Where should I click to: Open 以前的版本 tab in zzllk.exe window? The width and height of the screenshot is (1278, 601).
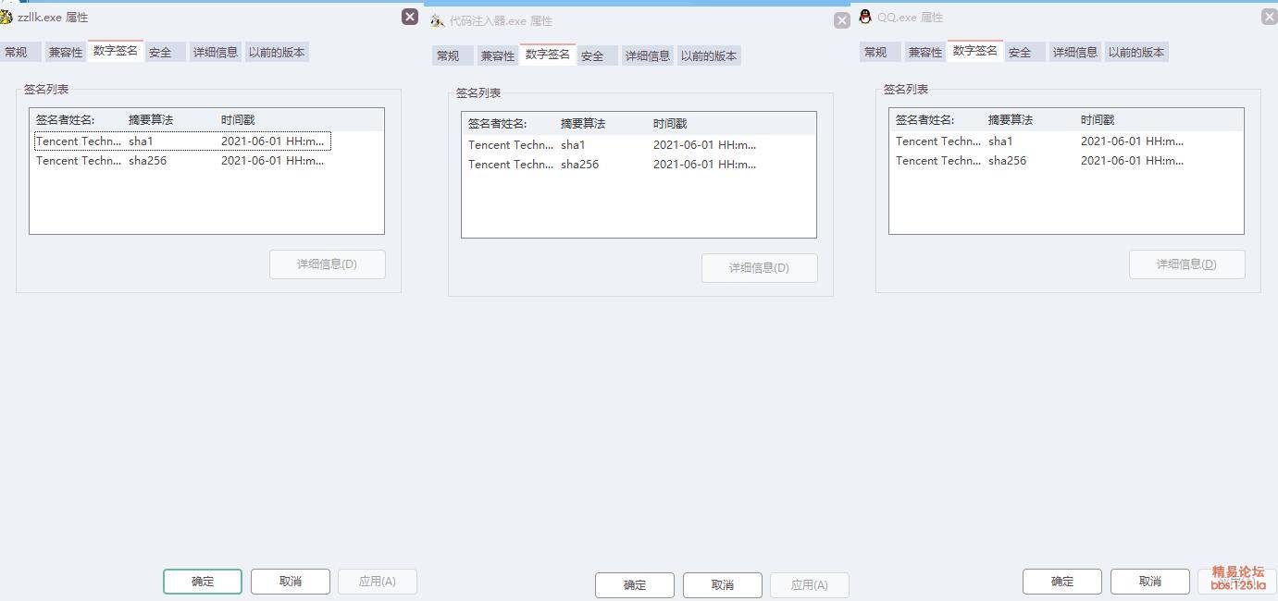pos(277,52)
